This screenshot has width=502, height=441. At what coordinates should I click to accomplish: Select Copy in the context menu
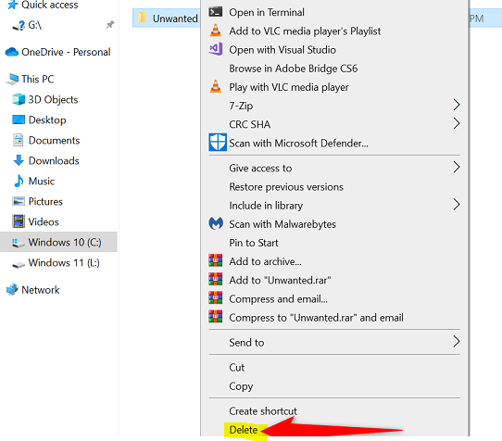241,386
